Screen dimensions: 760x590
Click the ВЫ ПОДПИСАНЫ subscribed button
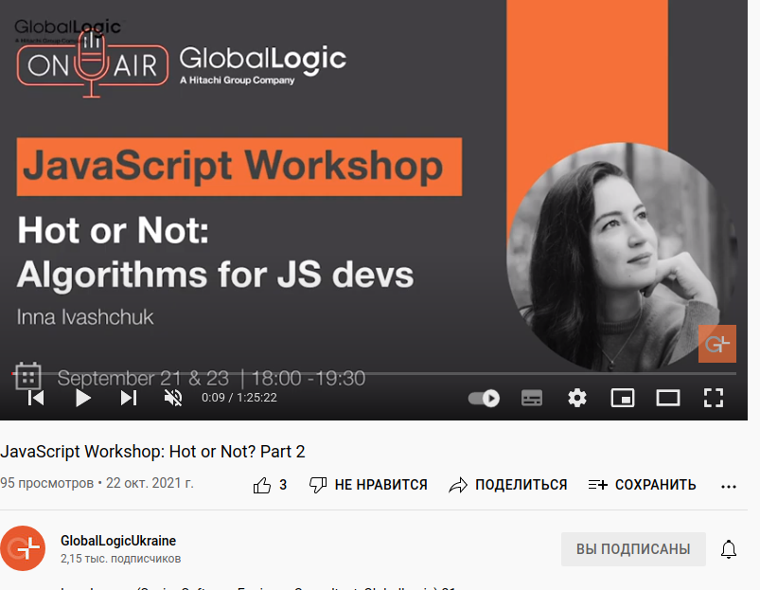coord(633,549)
